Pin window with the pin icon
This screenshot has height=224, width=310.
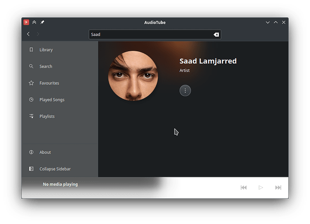(42, 22)
